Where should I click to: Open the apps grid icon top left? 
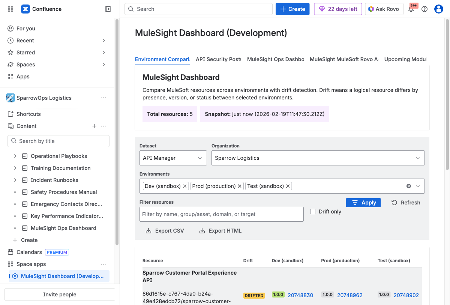point(10,9)
